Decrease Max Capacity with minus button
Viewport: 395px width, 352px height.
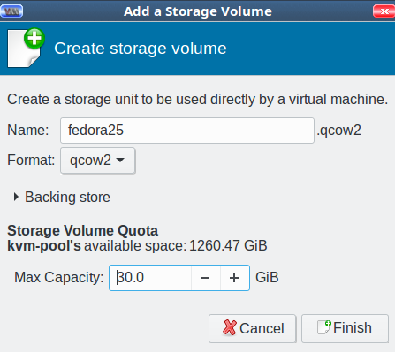[205, 278]
